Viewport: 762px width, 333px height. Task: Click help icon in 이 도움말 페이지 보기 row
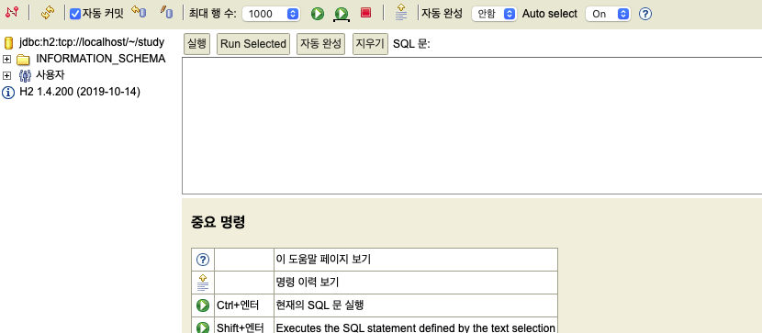(x=203, y=260)
